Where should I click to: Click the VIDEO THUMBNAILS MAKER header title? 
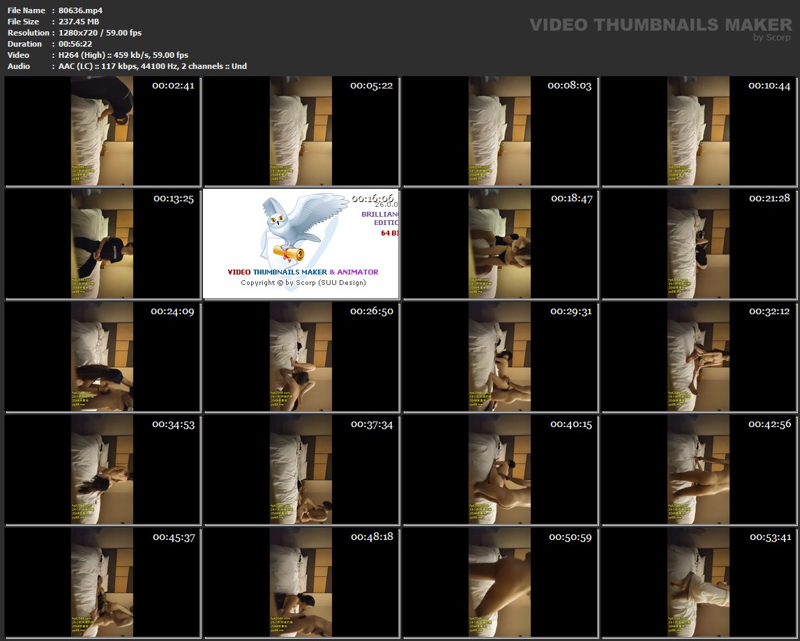(661, 24)
